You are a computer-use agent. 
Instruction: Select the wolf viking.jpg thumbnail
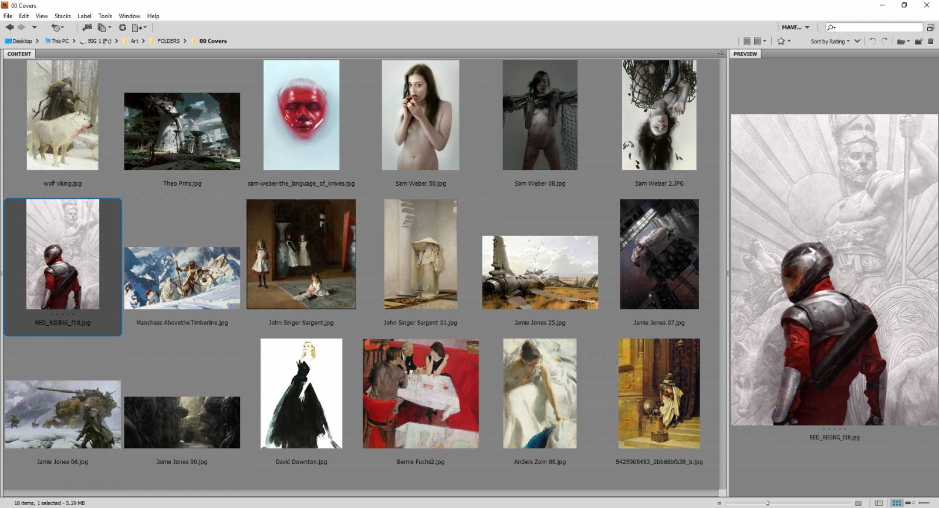coord(62,115)
